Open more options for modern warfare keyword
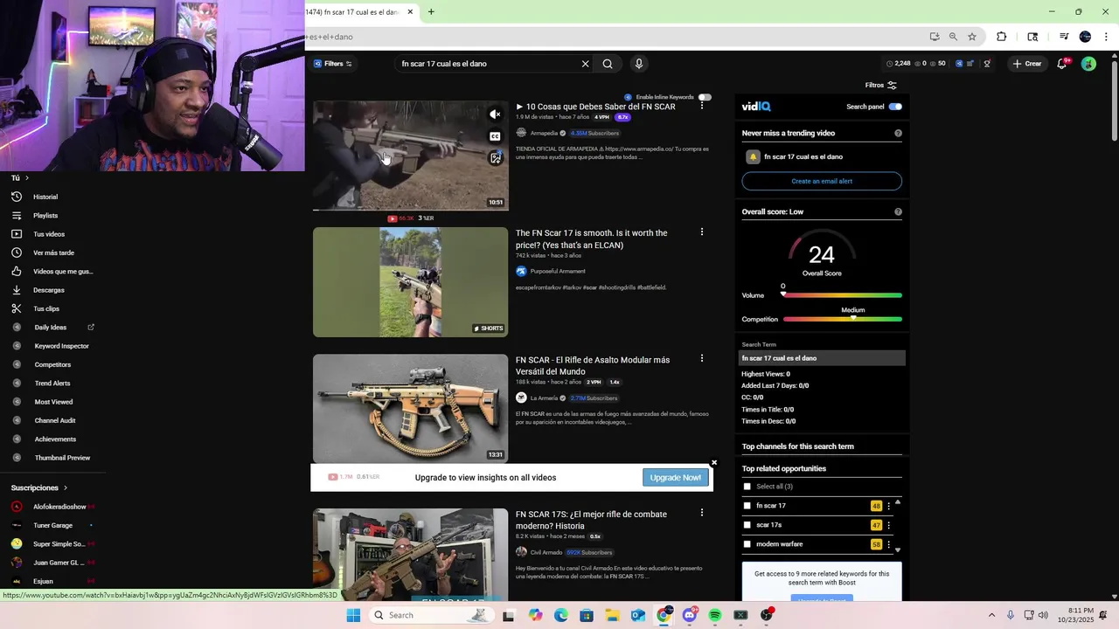 (x=888, y=544)
